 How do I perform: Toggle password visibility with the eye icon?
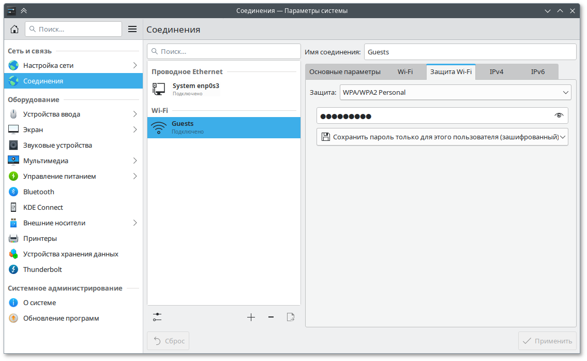[x=559, y=115]
